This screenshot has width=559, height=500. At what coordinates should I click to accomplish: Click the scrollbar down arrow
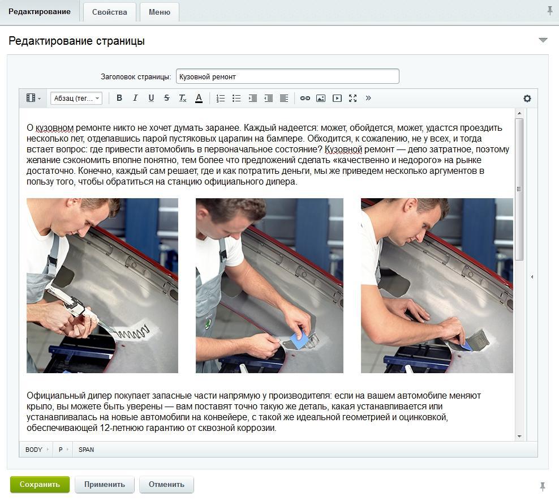519,436
